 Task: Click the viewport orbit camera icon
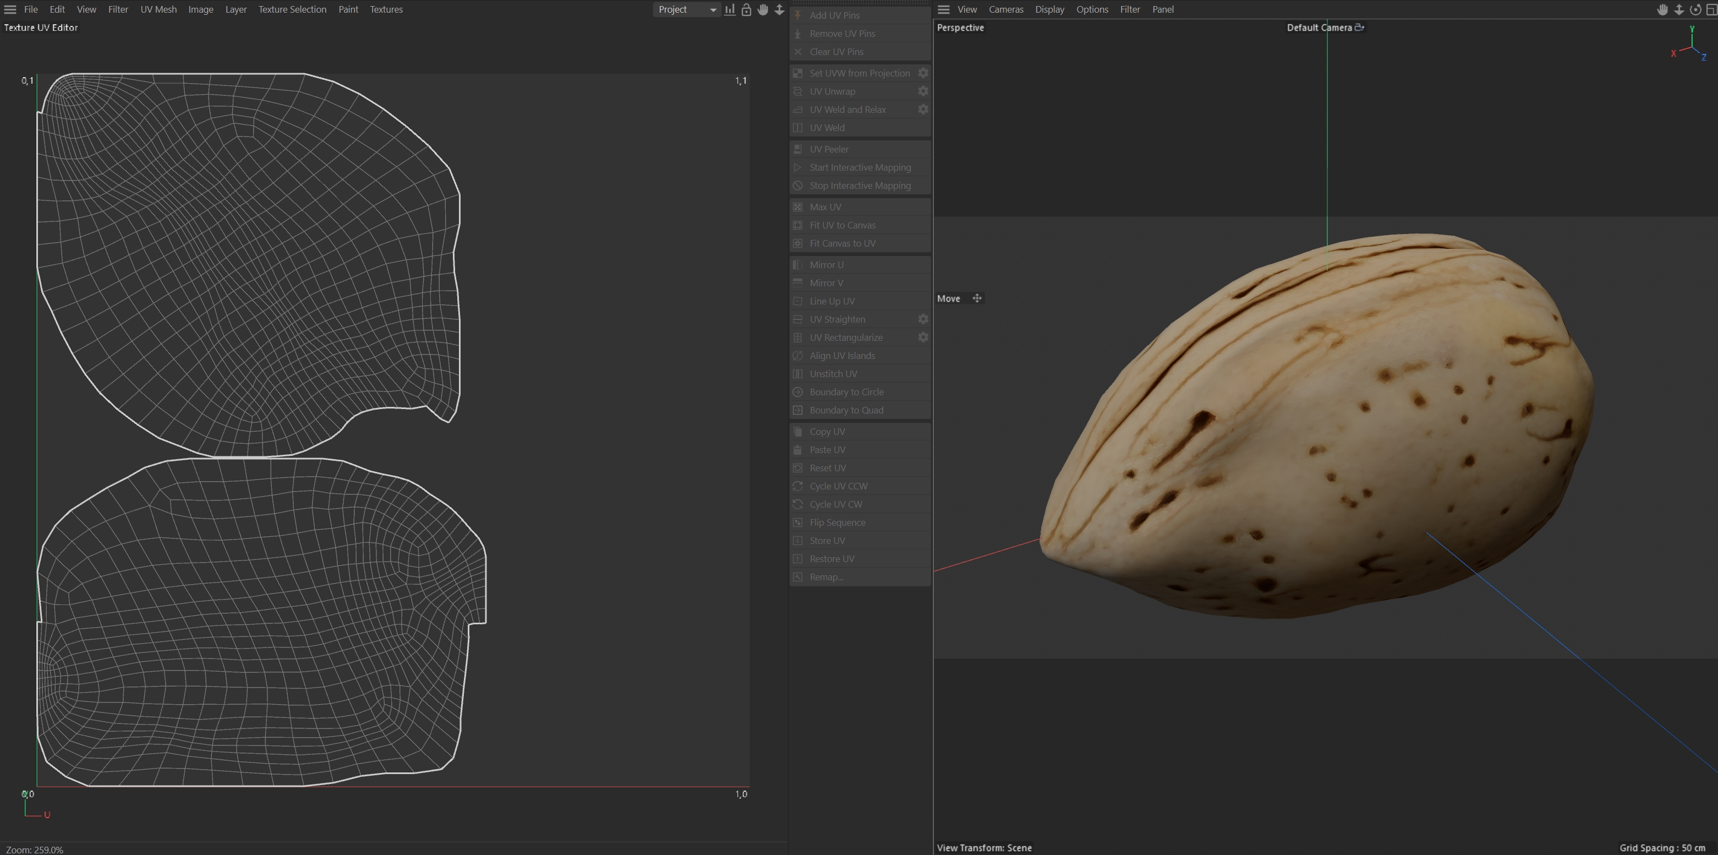pyautogui.click(x=1695, y=9)
